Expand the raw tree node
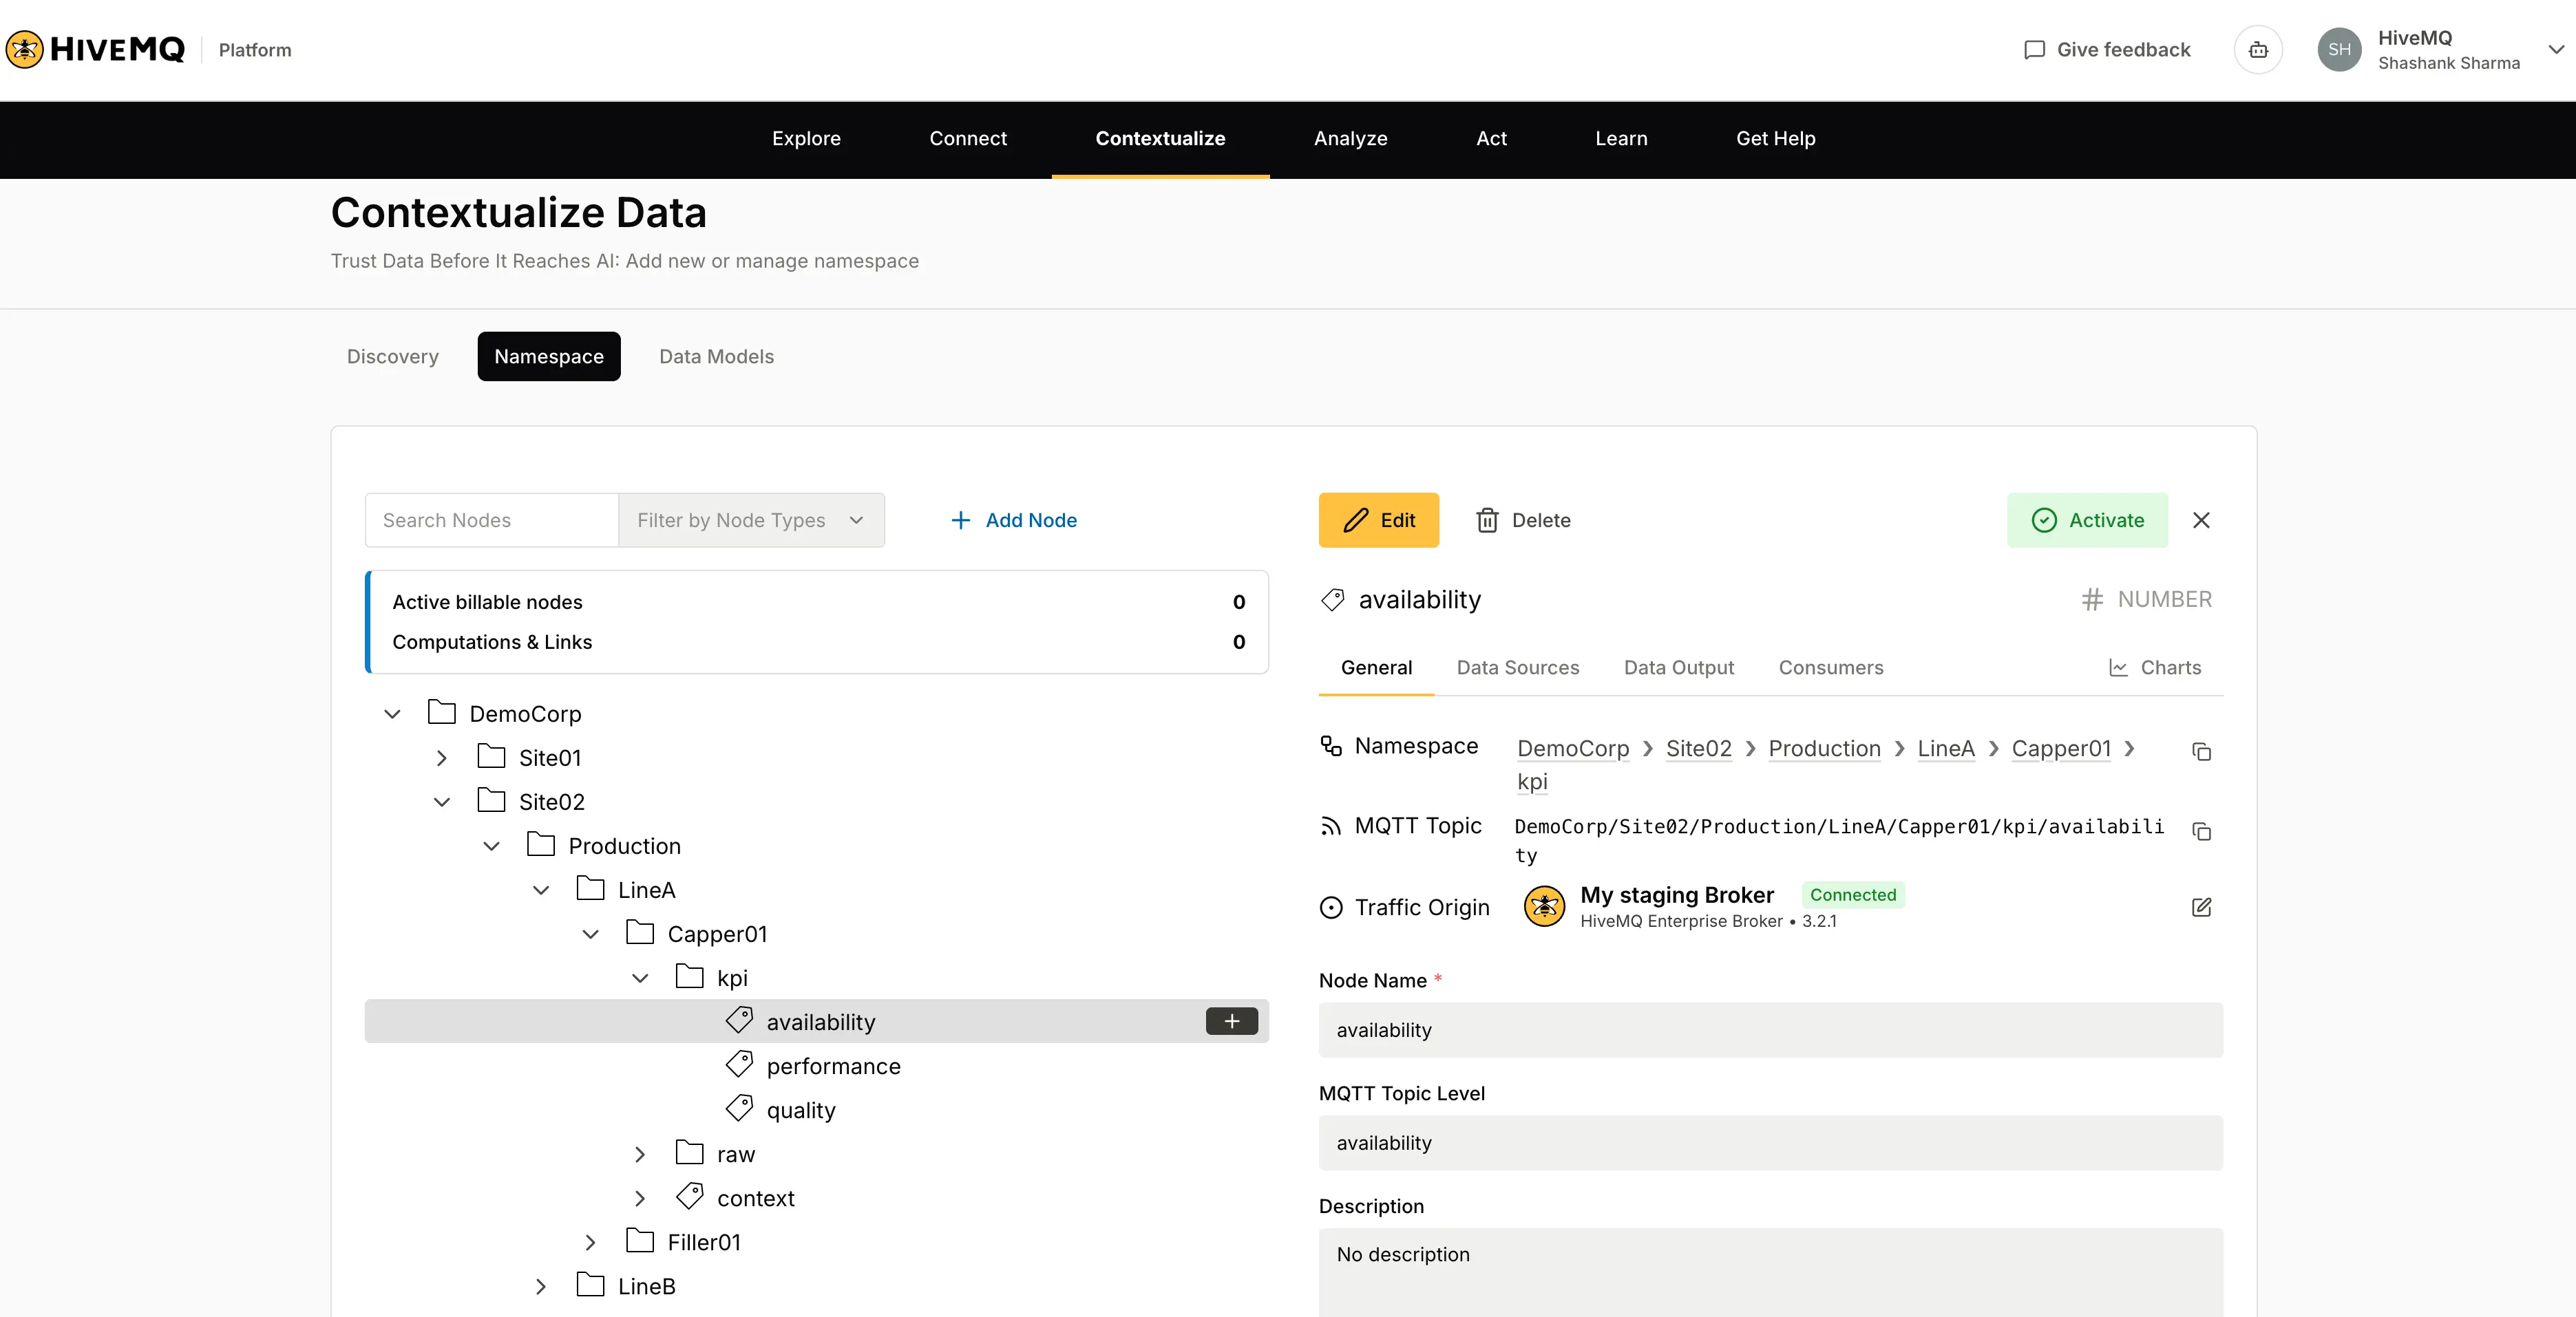Image resolution: width=2576 pixels, height=1317 pixels. [640, 1154]
